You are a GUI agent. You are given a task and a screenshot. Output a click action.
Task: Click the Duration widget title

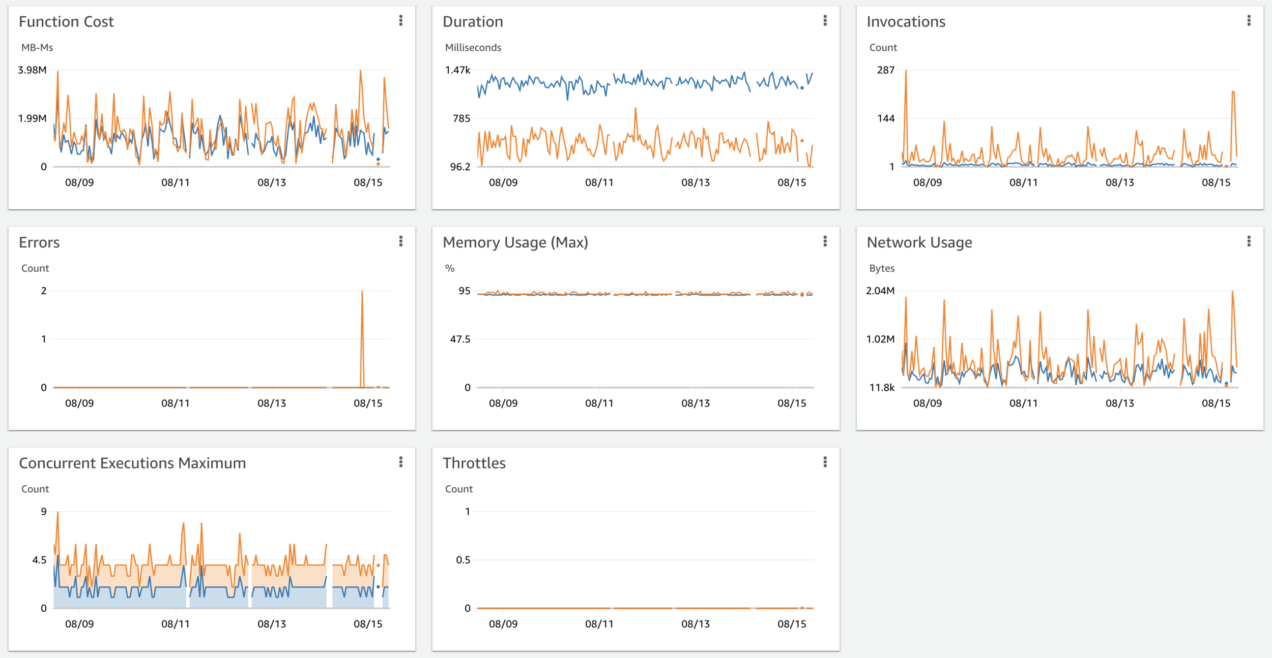point(473,22)
